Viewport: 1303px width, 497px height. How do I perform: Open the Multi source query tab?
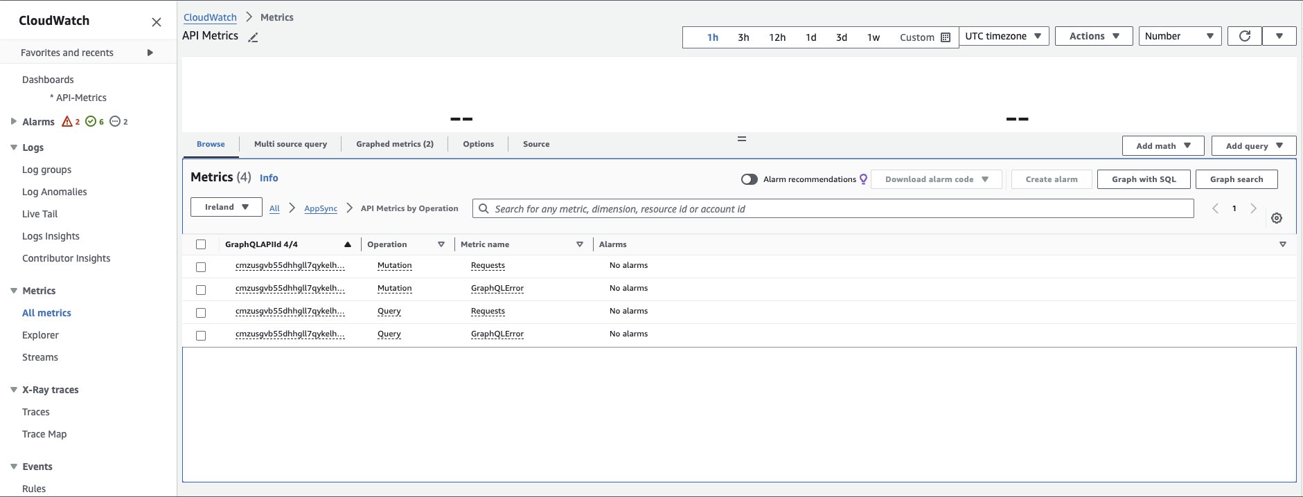coord(290,144)
